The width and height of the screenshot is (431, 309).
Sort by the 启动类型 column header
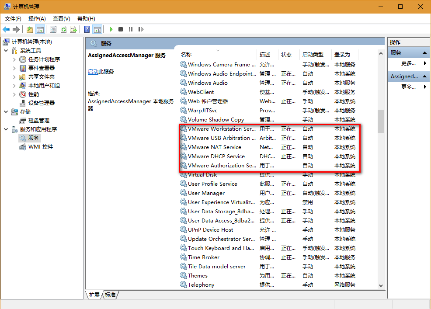tap(316, 55)
